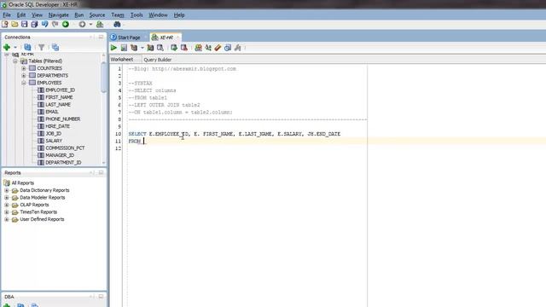Click line 12 in the SQL editor

click(334, 148)
